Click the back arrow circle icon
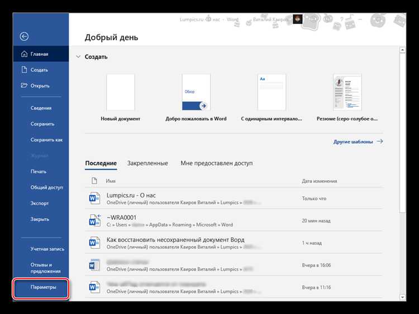Viewport: 419px width, 314px height. tap(24, 36)
